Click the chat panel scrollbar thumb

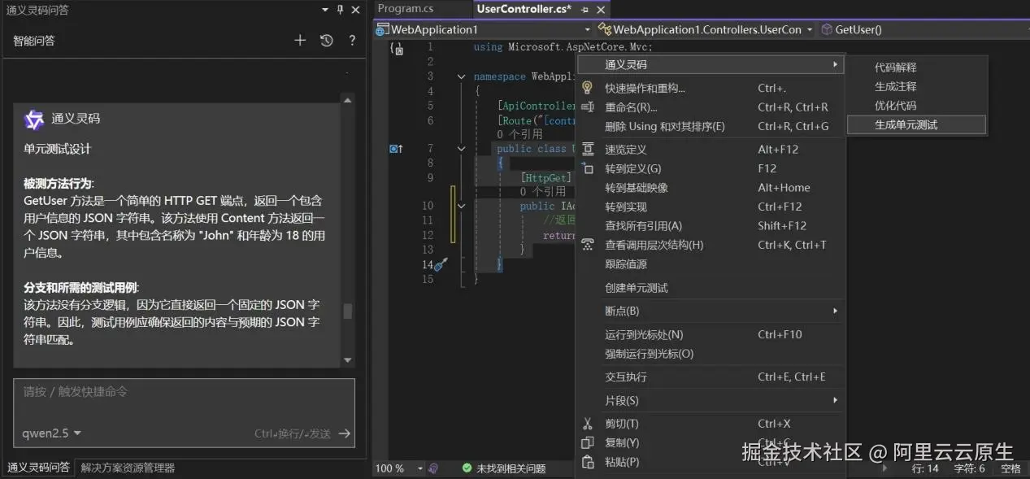pyautogui.click(x=348, y=311)
